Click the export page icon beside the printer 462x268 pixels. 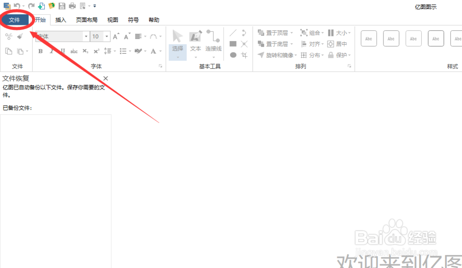pos(83,6)
